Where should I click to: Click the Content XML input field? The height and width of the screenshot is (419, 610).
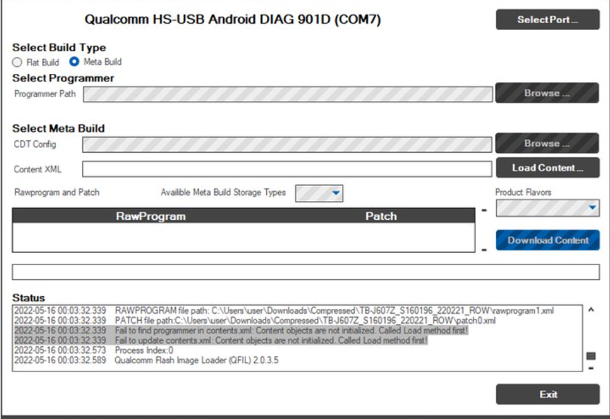point(287,169)
